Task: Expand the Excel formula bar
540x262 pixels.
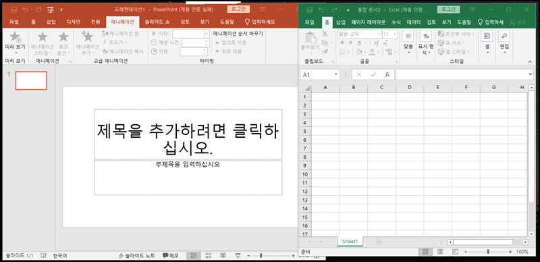Action: (x=531, y=74)
